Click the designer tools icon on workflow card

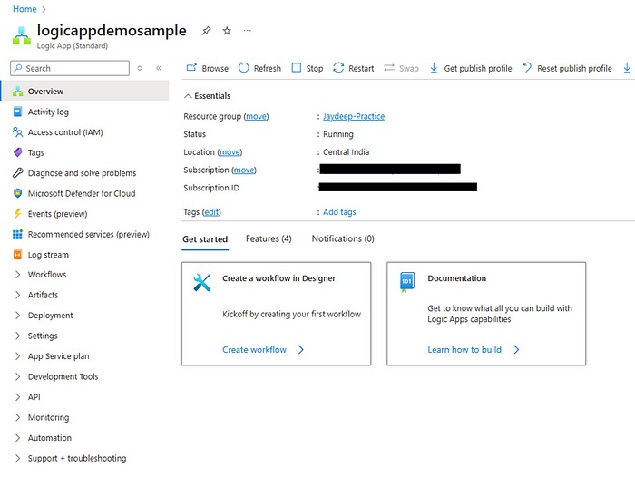click(x=201, y=282)
